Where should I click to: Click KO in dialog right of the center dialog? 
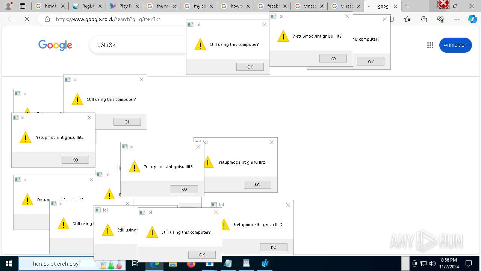tap(257, 184)
